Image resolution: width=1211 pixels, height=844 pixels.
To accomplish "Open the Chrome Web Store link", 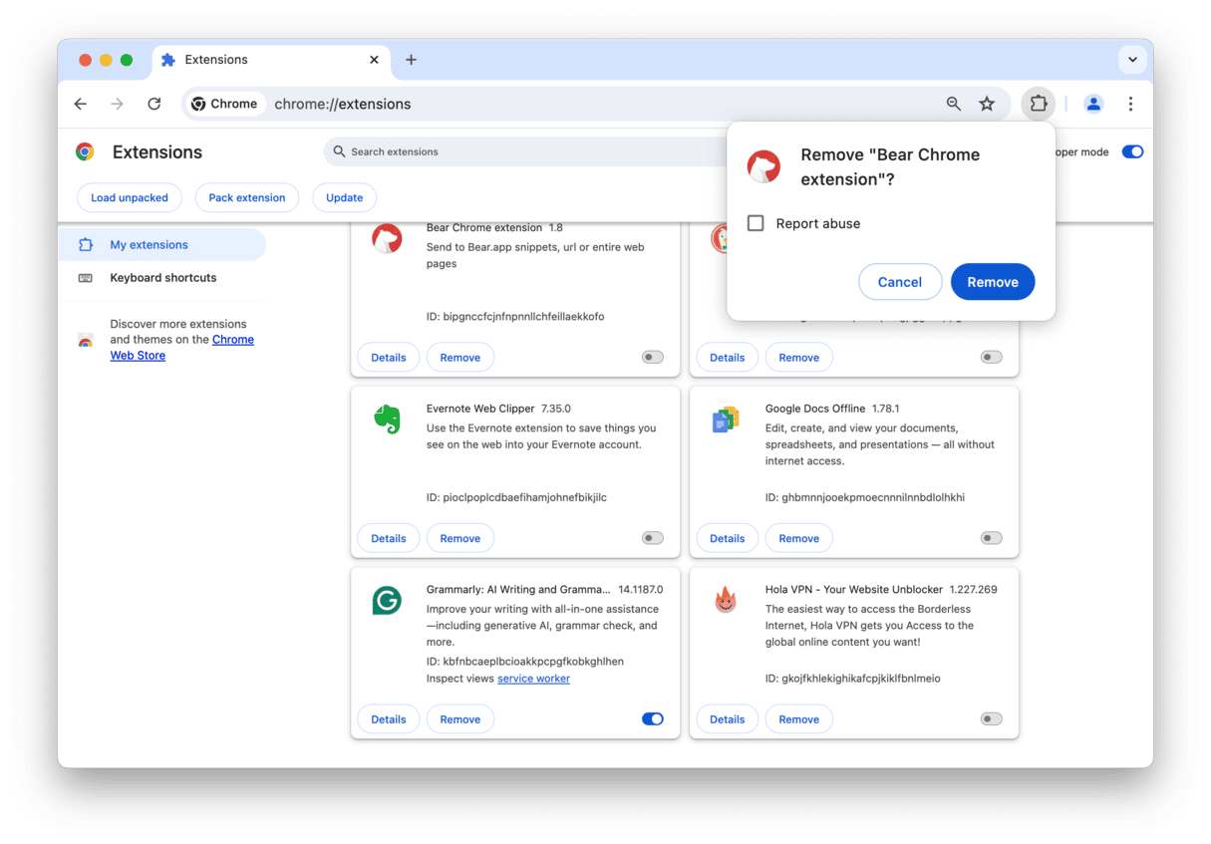I will (182, 348).
